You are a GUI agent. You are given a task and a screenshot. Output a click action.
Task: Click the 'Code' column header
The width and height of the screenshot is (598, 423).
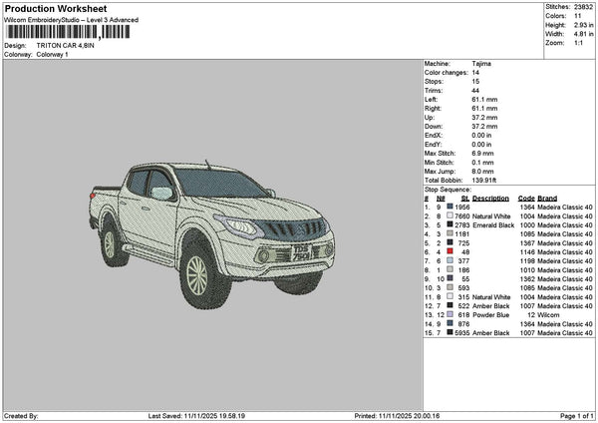click(x=526, y=199)
